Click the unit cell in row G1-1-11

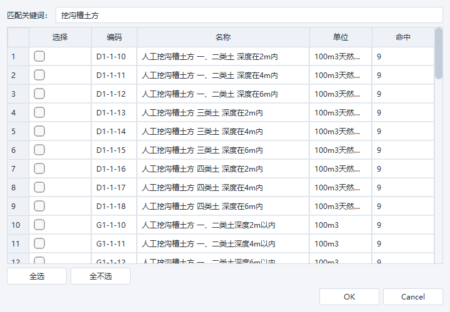click(341, 243)
